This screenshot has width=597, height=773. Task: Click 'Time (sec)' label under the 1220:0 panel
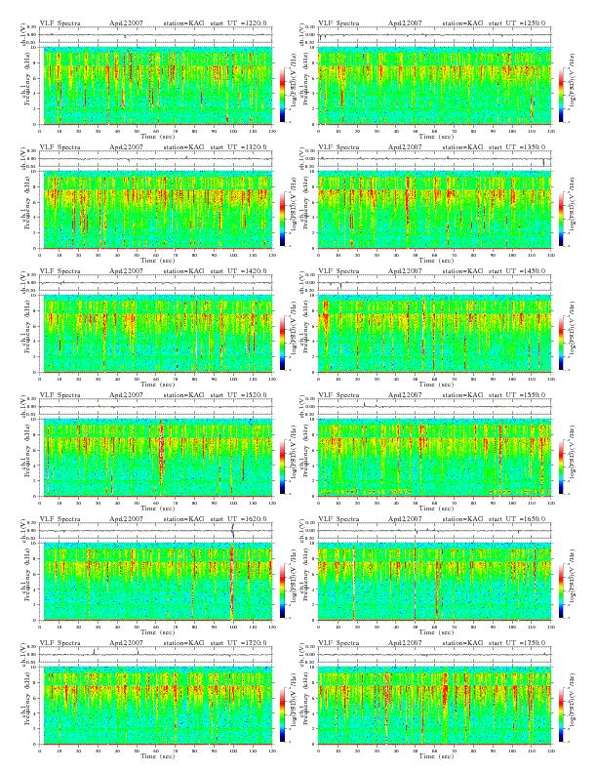pos(157,136)
